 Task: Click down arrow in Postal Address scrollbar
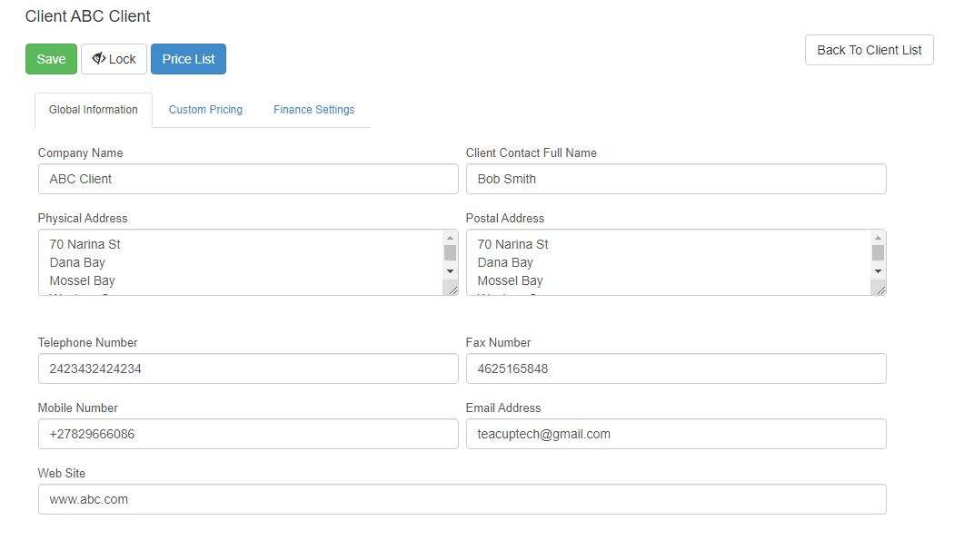[x=878, y=271]
